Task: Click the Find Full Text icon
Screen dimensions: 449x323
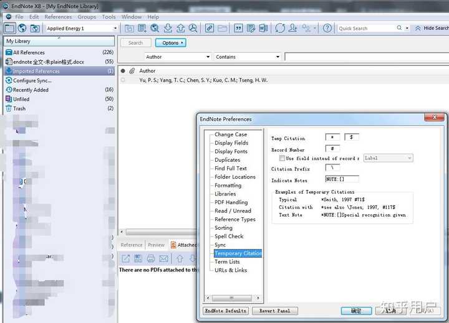Action: 193,28
